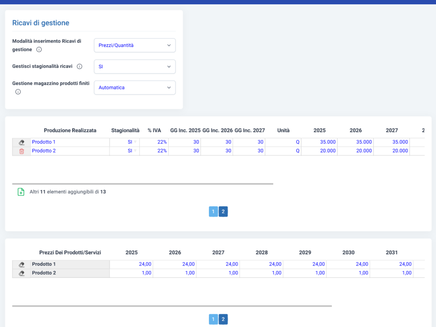The image size is (436, 327).
Task: Open the Automatica warehouse dropdown
Action: tap(135, 88)
